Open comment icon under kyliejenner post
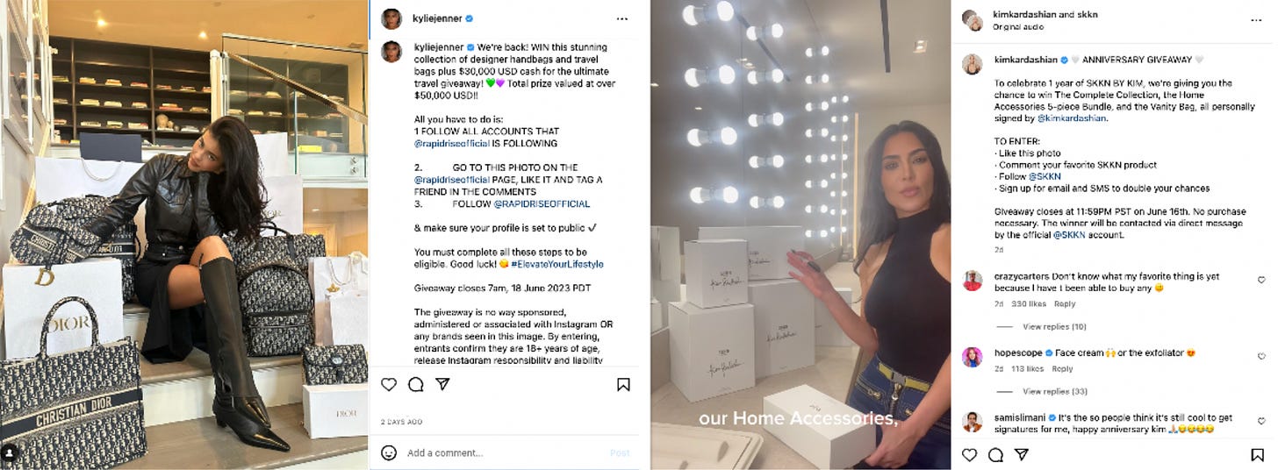 point(416,384)
